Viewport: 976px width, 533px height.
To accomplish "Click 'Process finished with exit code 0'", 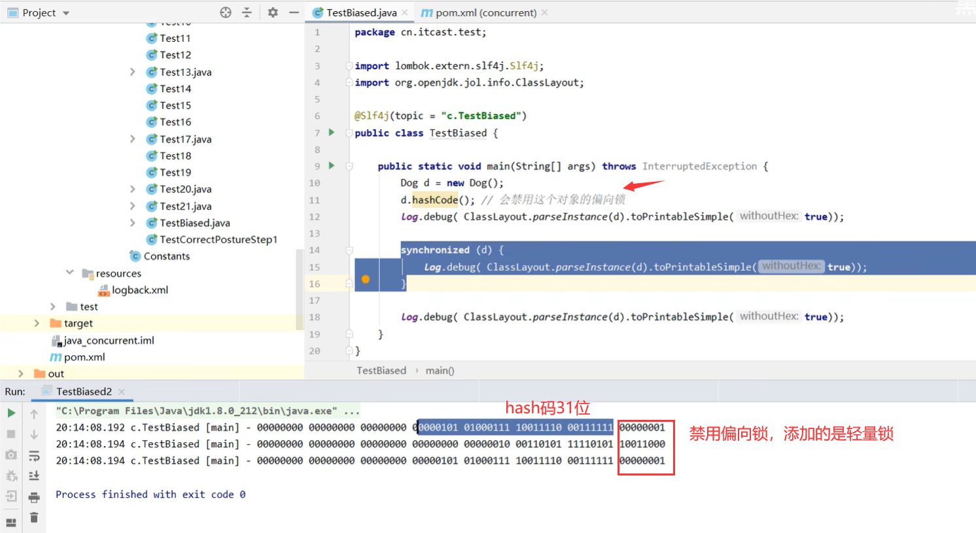I will tap(150, 494).
